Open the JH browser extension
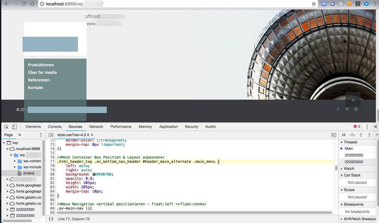This screenshot has width=379, height=223. click(x=324, y=4)
